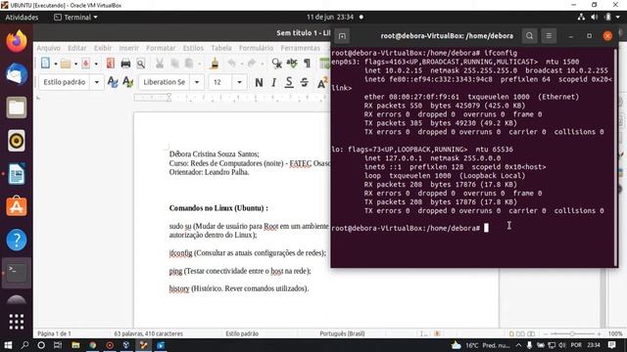Screen dimensions: 627x352
Task: Select the Terminal icon in the dock
Action: [17, 273]
